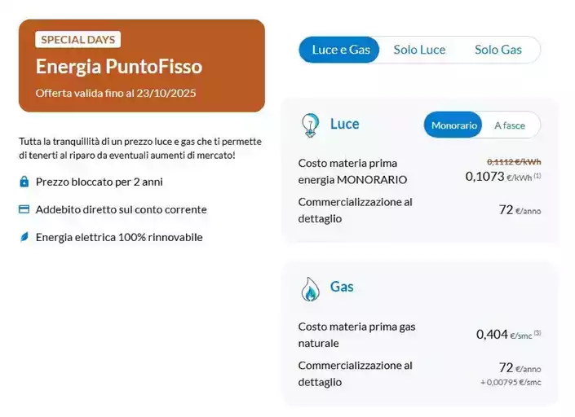The height and width of the screenshot is (417, 575).
Task: Click the credit card direct debit icon
Action: point(24,209)
